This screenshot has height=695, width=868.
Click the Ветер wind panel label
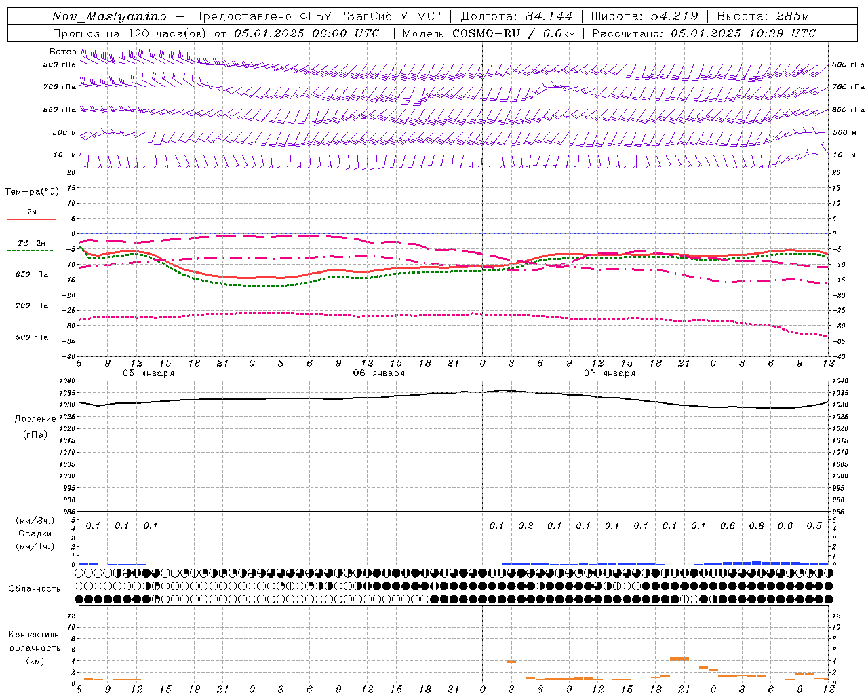[62, 52]
